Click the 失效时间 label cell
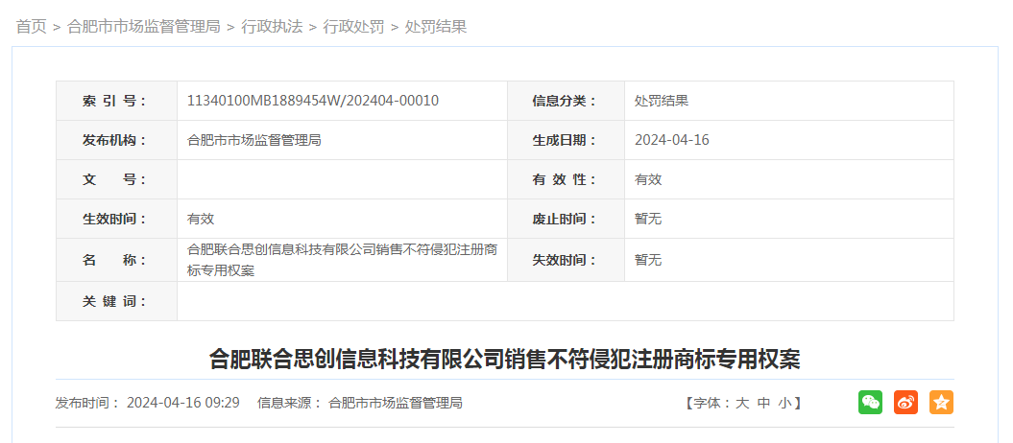The width and height of the screenshot is (1013, 443). pyautogui.click(x=566, y=260)
